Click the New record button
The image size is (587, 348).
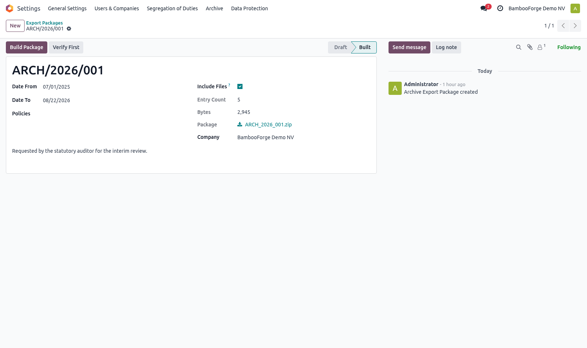tap(15, 26)
